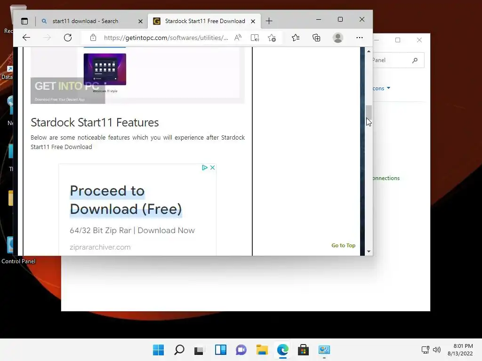Expand the icons view dropdown in Control Panel

tap(388, 88)
